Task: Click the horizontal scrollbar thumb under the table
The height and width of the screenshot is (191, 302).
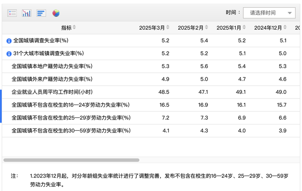Action: pos(71,160)
